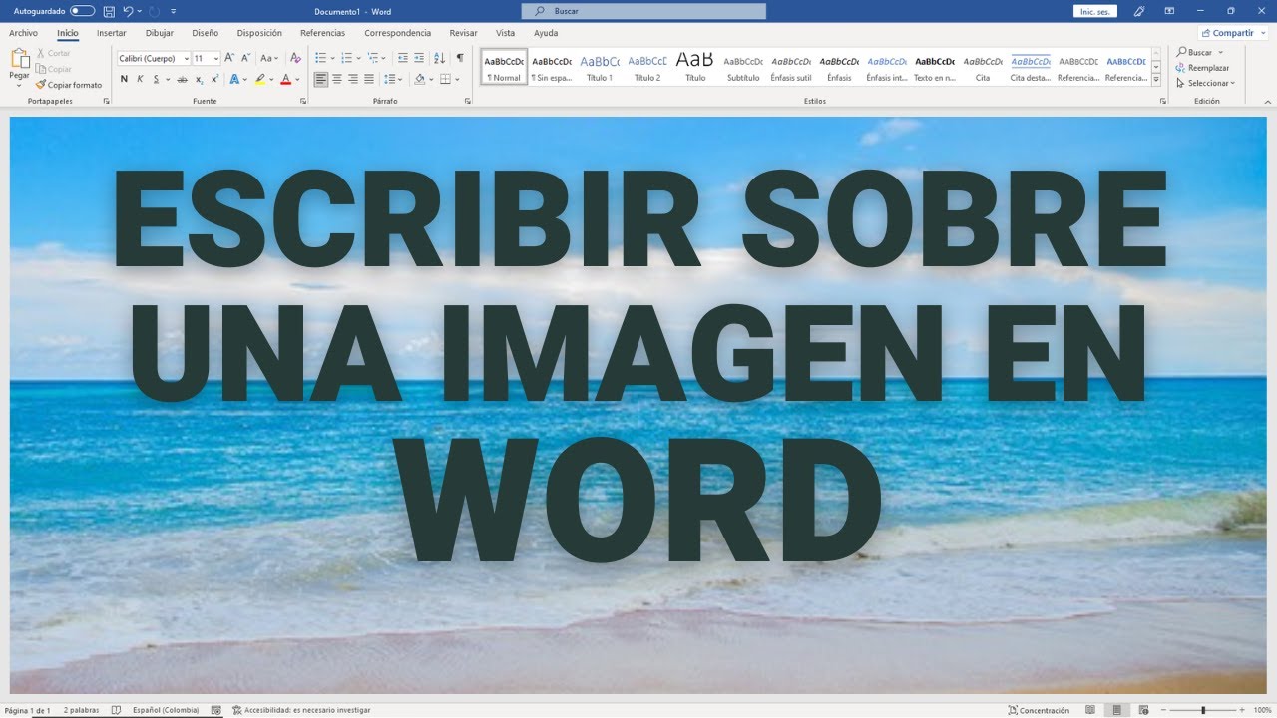Toggle Show paragraph marks (¶)
The image size is (1277, 718).
tap(459, 58)
